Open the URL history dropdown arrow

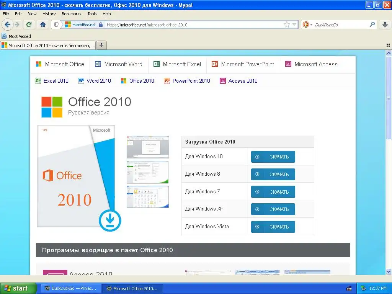(x=294, y=24)
